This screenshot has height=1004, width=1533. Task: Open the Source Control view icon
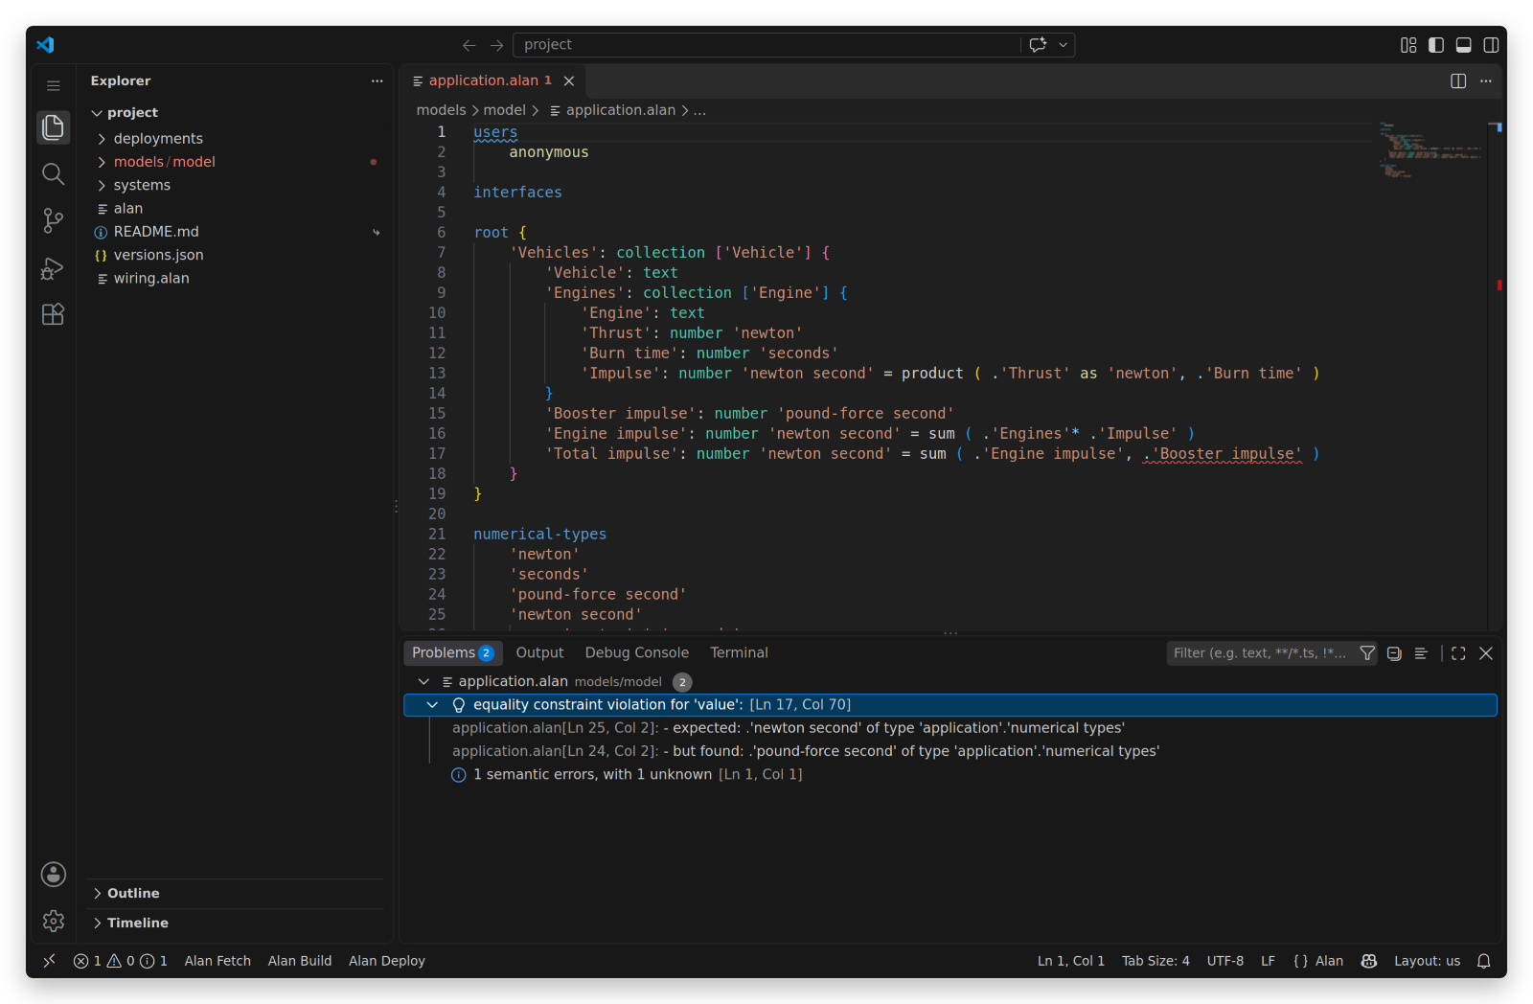click(54, 220)
